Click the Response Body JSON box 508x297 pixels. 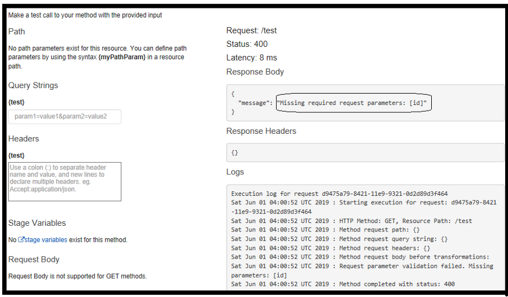tap(365, 103)
